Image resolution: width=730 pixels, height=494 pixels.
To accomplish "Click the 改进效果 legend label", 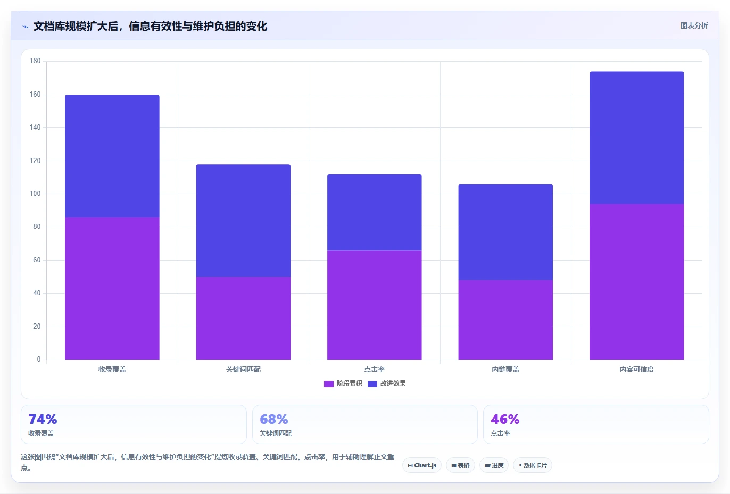I will pyautogui.click(x=393, y=384).
